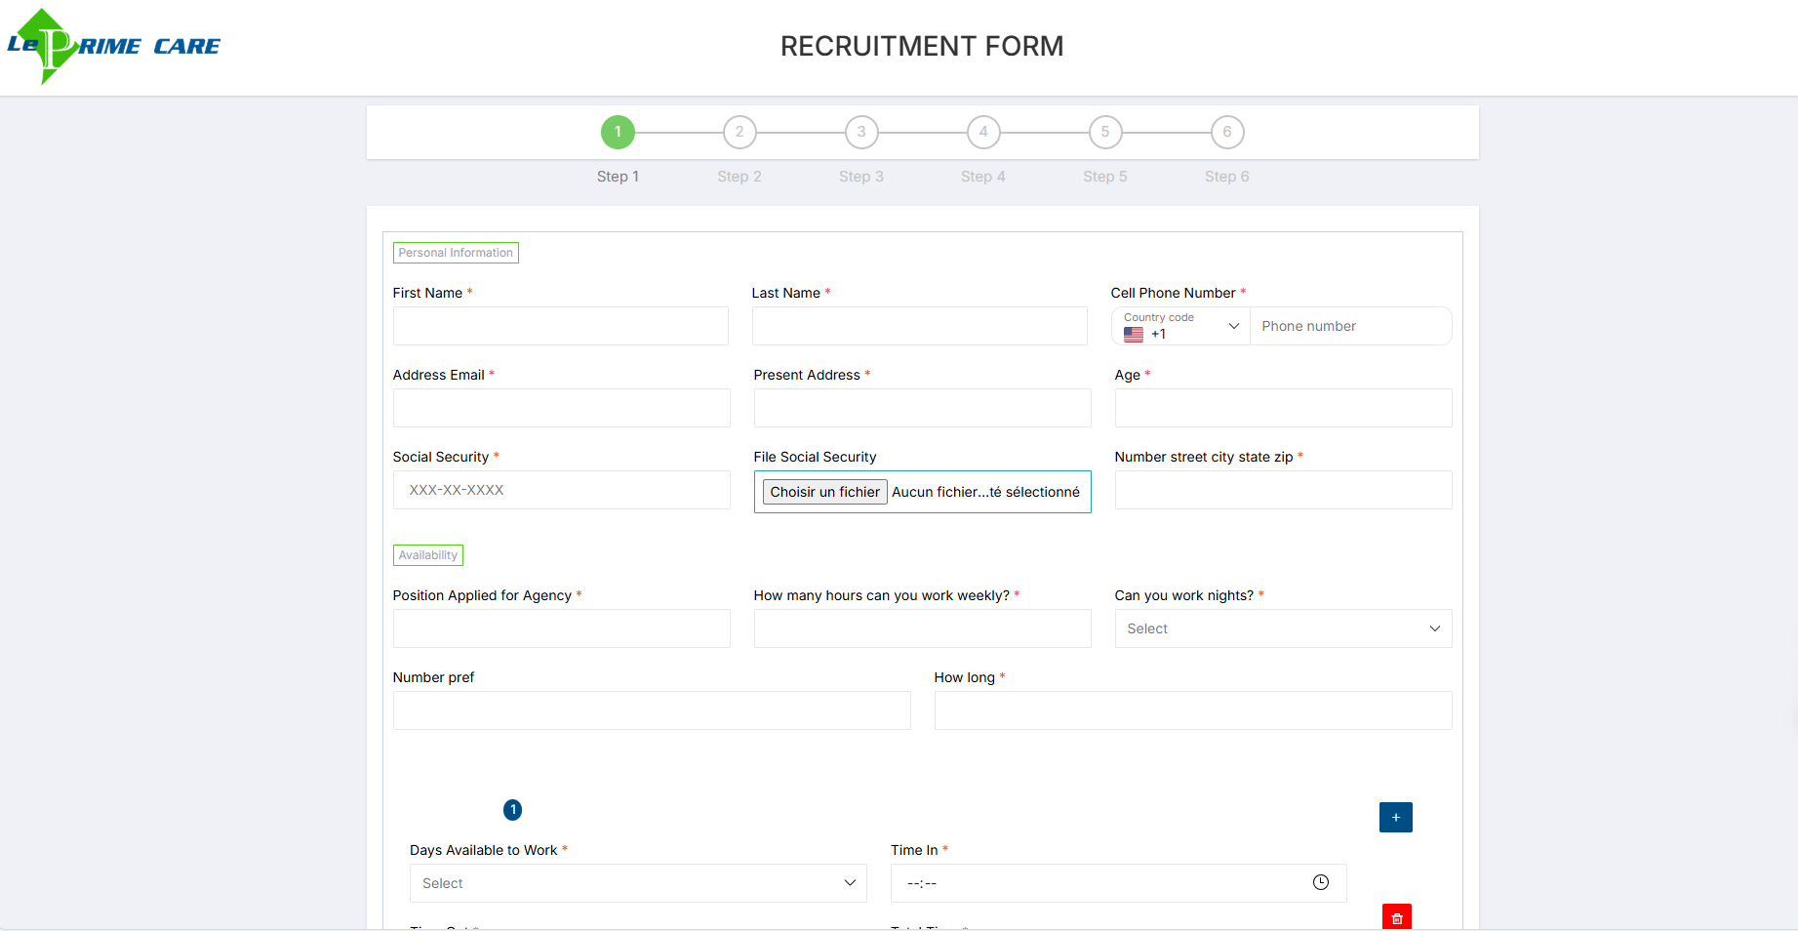Focus the How long text field
Viewport: 1798px width, 931px height.
(1192, 710)
